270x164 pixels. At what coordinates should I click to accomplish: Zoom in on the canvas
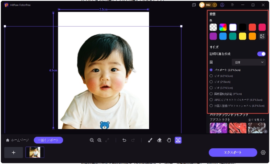coord(99,140)
